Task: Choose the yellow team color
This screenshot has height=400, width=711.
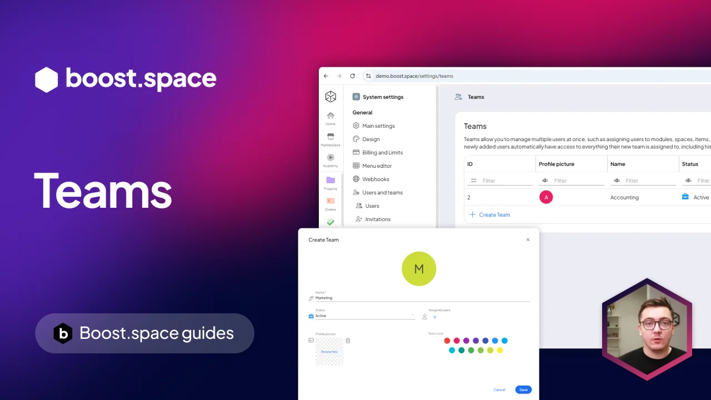Action: pyautogui.click(x=500, y=350)
